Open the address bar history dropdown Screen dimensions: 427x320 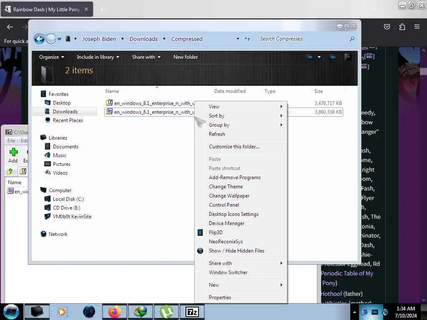[x=238, y=39]
